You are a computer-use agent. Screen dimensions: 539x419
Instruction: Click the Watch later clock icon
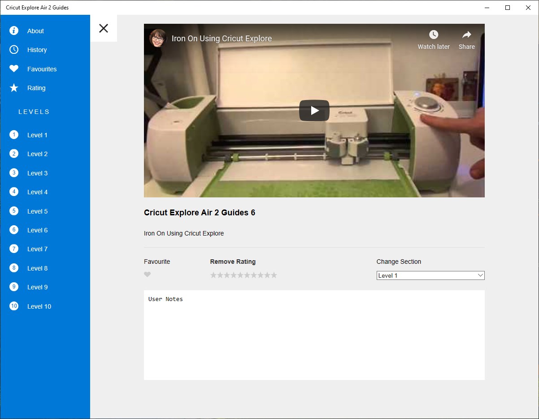434,35
